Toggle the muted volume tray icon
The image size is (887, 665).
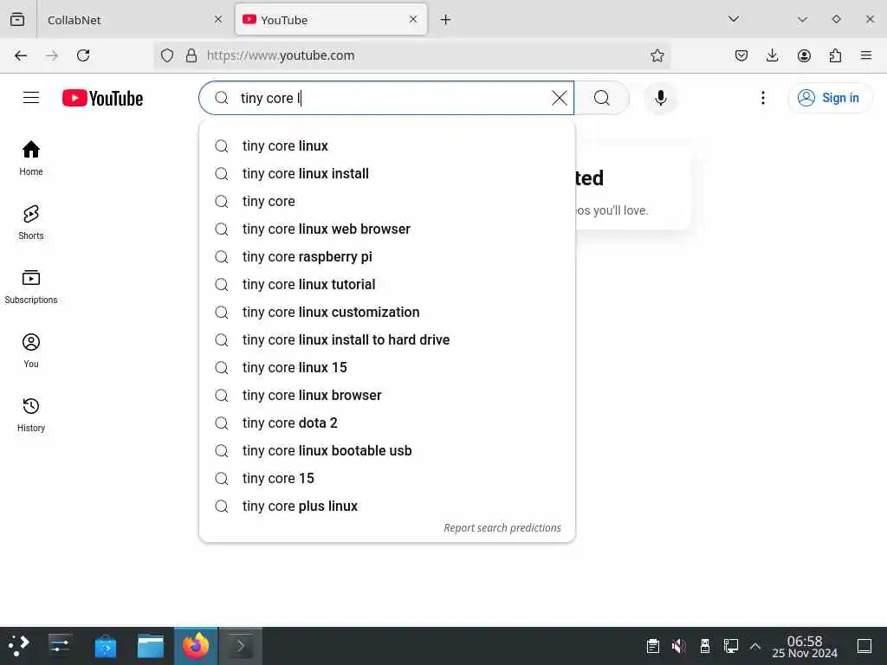(x=679, y=646)
